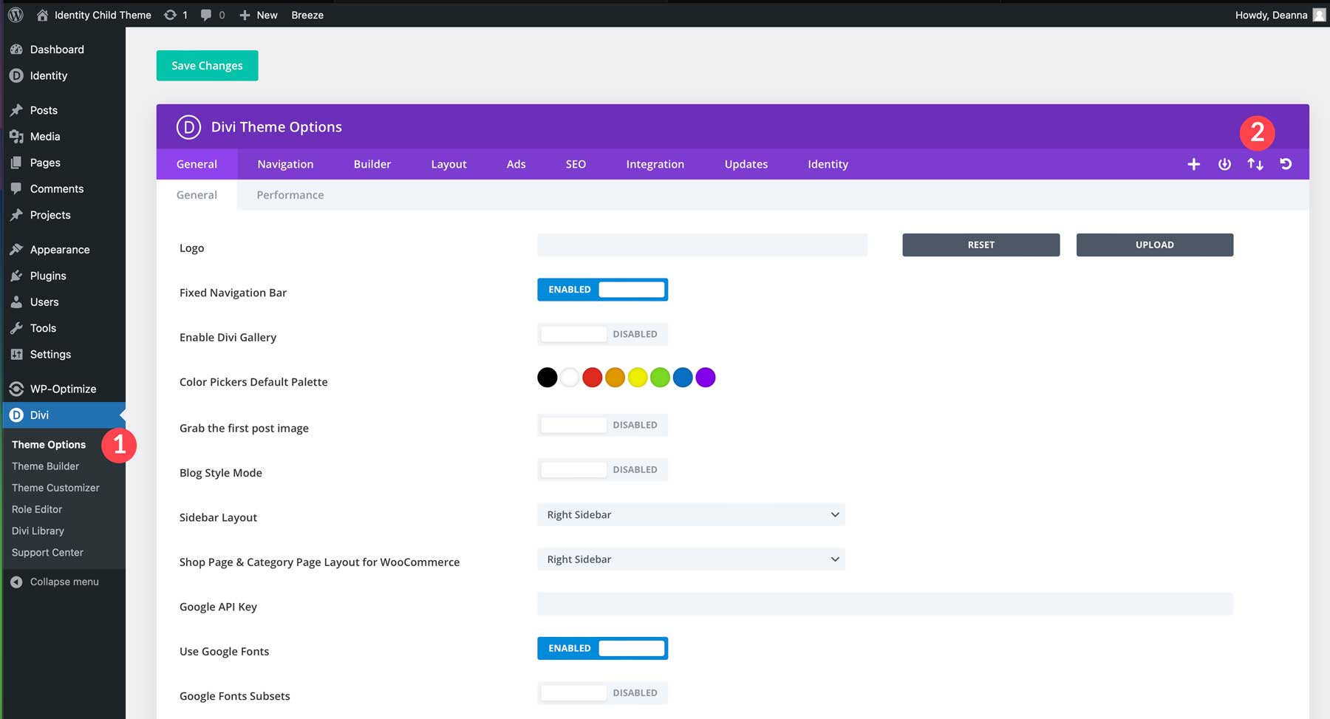The image size is (1330, 719).
Task: Switch to the Builder tab
Action: [372, 164]
